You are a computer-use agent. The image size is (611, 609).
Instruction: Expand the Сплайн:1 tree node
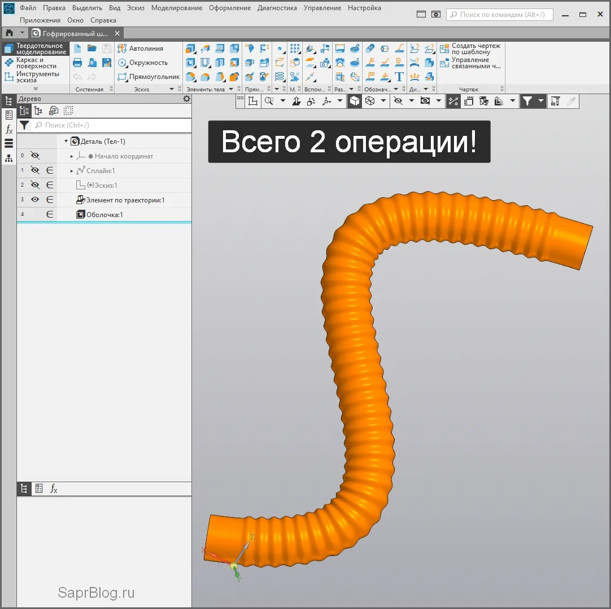[x=72, y=171]
